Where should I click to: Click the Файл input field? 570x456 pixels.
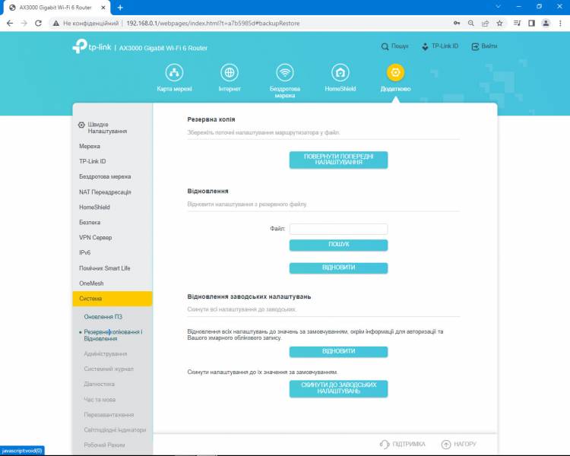tap(338, 229)
